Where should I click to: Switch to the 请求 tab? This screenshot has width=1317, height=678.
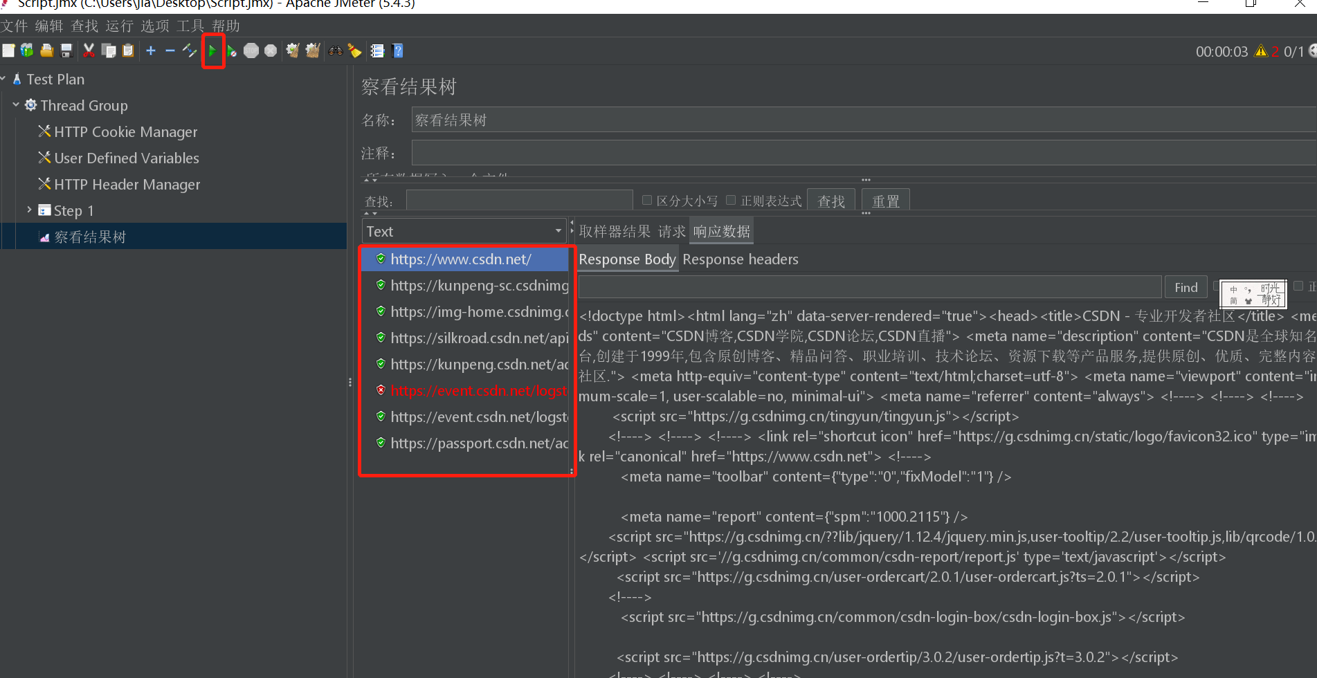pos(671,231)
